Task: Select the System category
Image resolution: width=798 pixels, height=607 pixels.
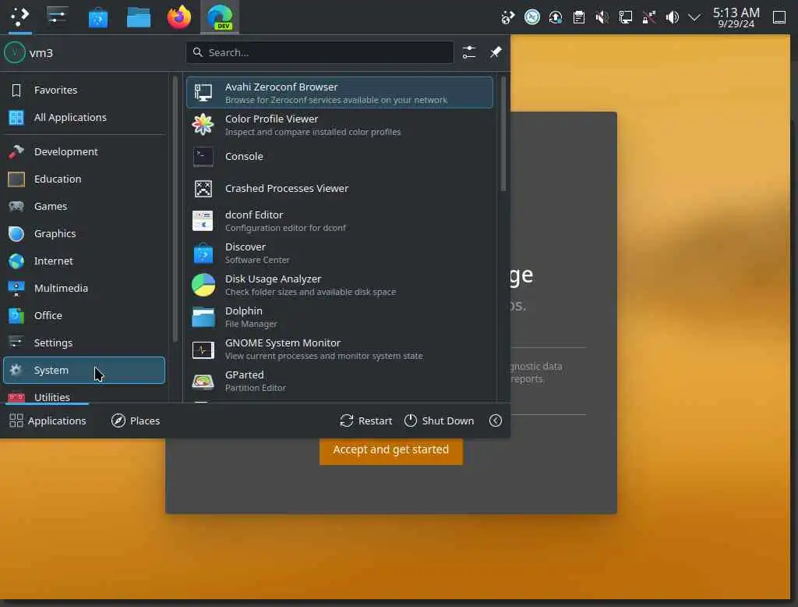Action: (84, 370)
